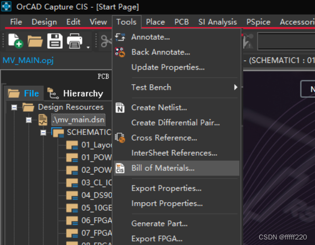Open the PCB menu
315x245 pixels.
(182, 22)
